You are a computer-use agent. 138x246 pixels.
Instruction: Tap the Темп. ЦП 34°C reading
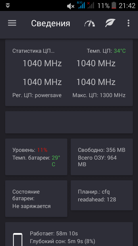106,51
